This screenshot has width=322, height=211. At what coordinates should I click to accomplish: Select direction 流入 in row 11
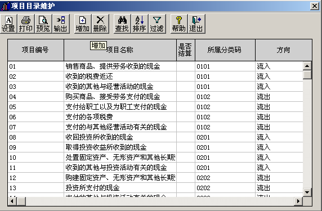pyautogui.click(x=279, y=168)
